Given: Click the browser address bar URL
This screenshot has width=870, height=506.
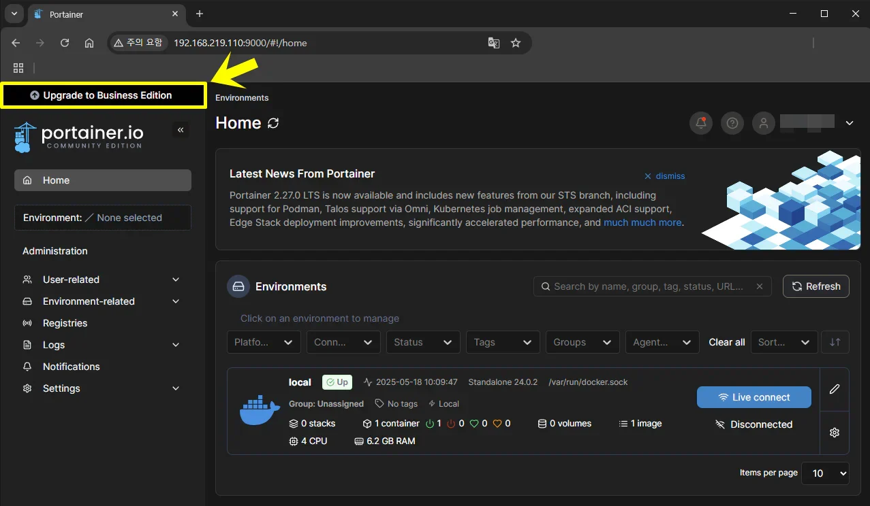Looking at the screenshot, I should [240, 43].
